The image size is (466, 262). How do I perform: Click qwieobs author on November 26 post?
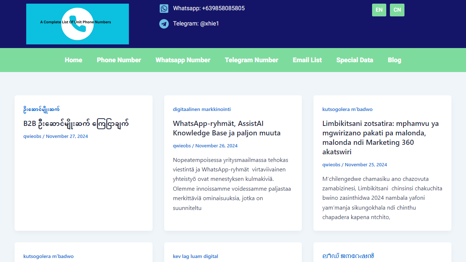click(182, 146)
